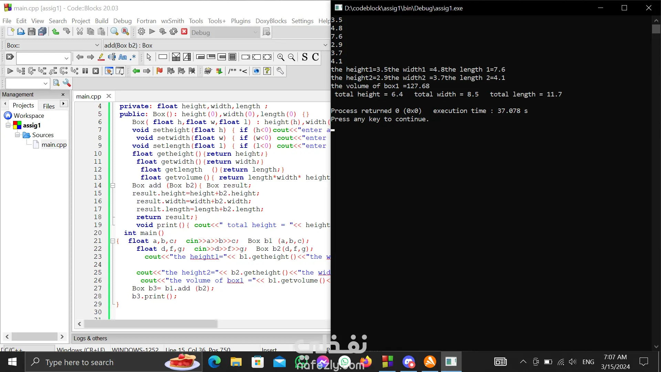Click Abort build red X icon
661x372 pixels.
[184, 32]
